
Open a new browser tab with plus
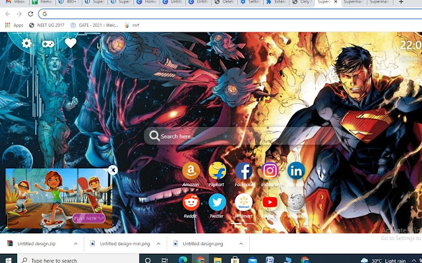point(401,2)
